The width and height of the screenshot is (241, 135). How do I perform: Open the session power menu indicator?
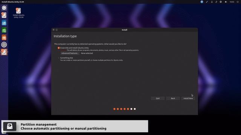click(x=238, y=2)
